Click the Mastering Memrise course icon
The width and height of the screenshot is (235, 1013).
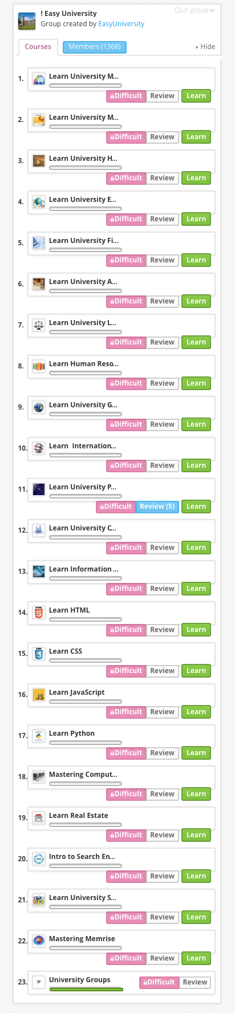(39, 941)
